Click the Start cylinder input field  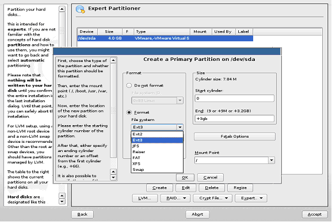[234, 98]
